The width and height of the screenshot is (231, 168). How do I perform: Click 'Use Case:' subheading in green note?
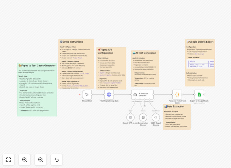click(24, 90)
